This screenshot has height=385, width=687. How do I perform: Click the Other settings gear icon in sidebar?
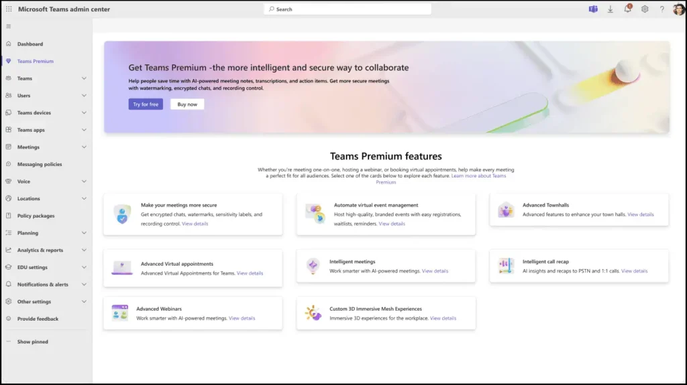[x=8, y=301]
